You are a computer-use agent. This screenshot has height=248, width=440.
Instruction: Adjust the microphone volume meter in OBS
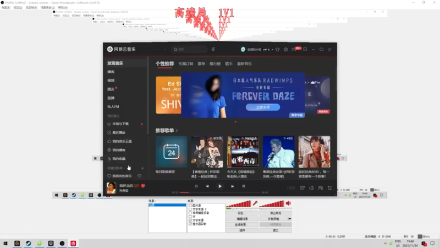point(239,203)
